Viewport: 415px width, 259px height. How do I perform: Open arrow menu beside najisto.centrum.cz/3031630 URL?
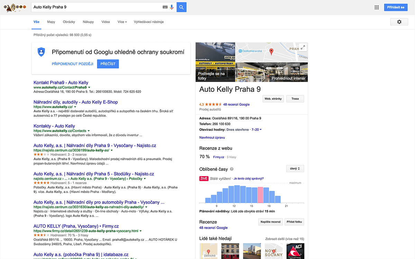click(x=146, y=207)
